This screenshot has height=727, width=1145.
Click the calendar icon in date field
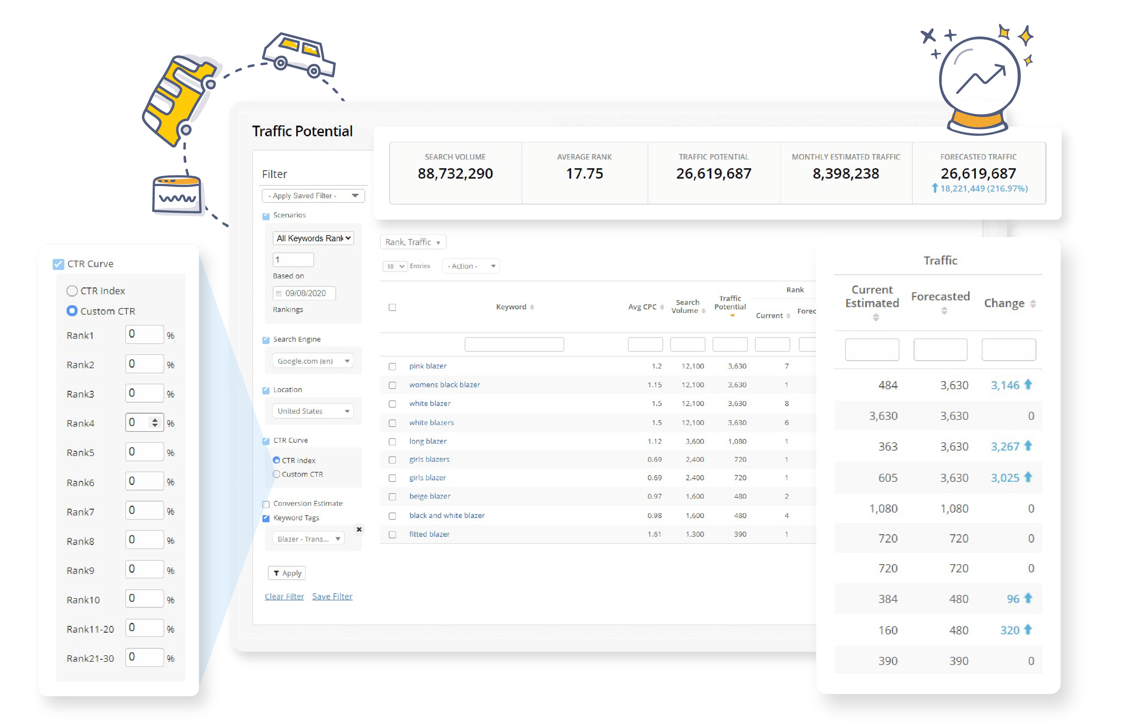point(279,293)
